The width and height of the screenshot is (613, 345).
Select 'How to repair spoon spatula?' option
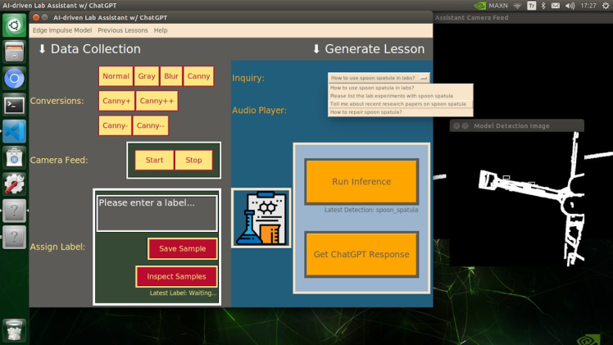point(366,112)
